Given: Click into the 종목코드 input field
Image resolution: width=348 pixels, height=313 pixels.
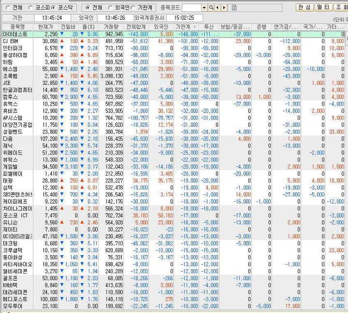Looking at the screenshot, I should tap(191, 8).
